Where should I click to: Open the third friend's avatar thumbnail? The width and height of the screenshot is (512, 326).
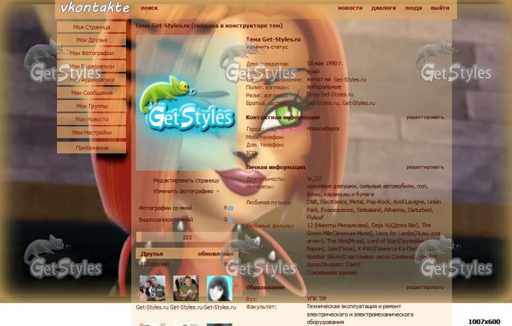219,288
